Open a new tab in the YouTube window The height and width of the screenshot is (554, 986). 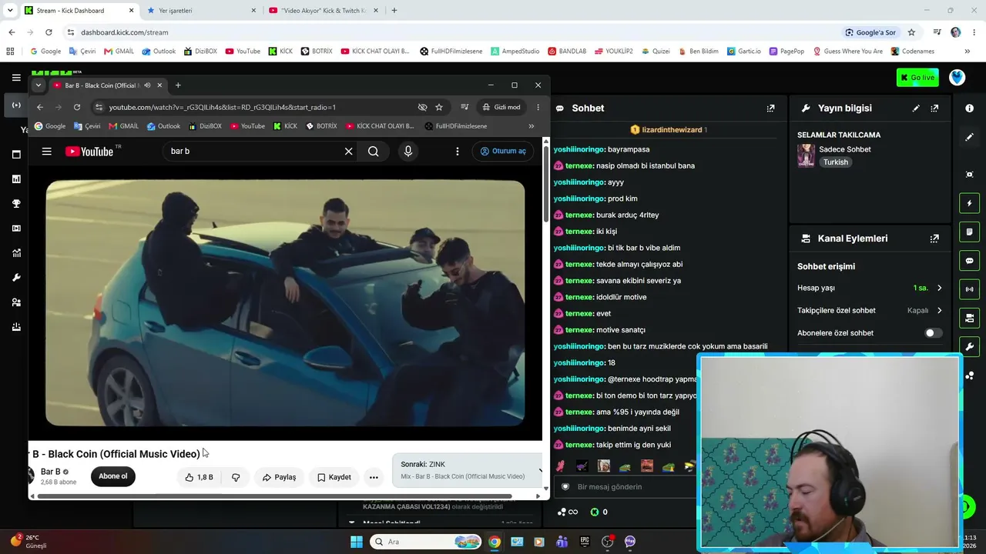click(x=178, y=85)
